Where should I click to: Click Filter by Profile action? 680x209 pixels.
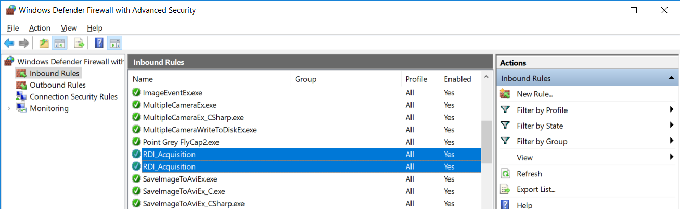(542, 110)
